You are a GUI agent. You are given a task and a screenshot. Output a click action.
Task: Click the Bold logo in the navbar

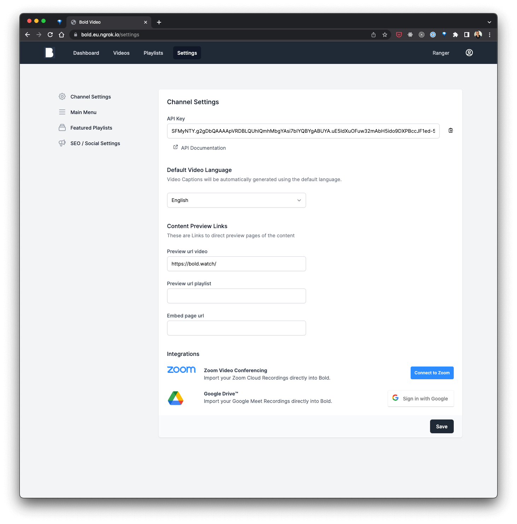coord(49,52)
